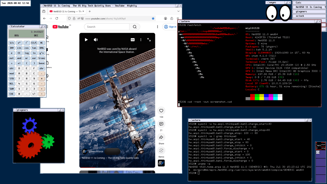Click the workspace manager panel
Image resolution: width=327 pixels, height=184 pixels.
click(320, 162)
